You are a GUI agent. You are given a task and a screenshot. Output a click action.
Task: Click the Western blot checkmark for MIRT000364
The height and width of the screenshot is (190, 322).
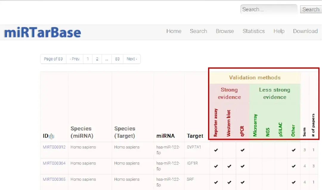point(229,166)
